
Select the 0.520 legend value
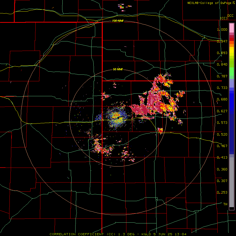coord(222,135)
